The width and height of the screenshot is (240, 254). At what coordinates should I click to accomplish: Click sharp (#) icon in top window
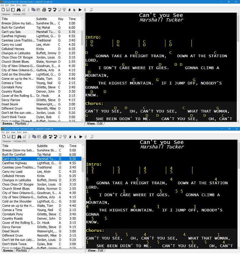(70, 10)
